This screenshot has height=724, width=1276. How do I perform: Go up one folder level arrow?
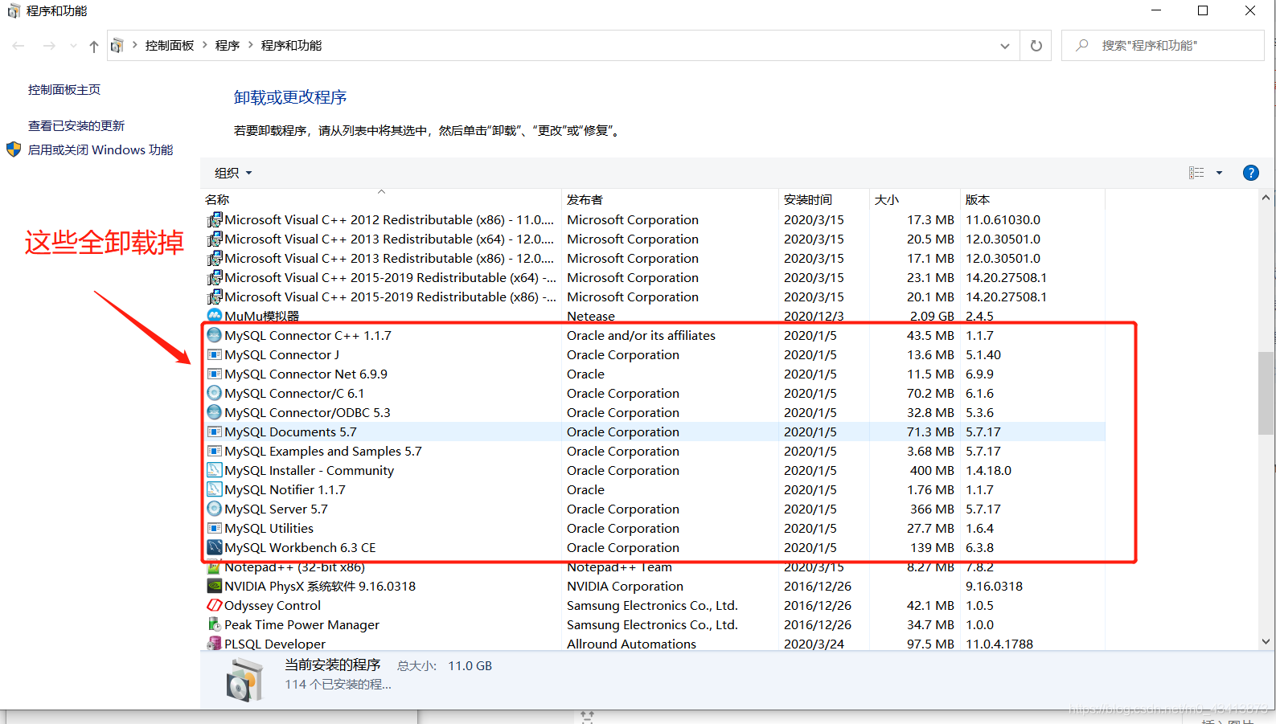94,46
